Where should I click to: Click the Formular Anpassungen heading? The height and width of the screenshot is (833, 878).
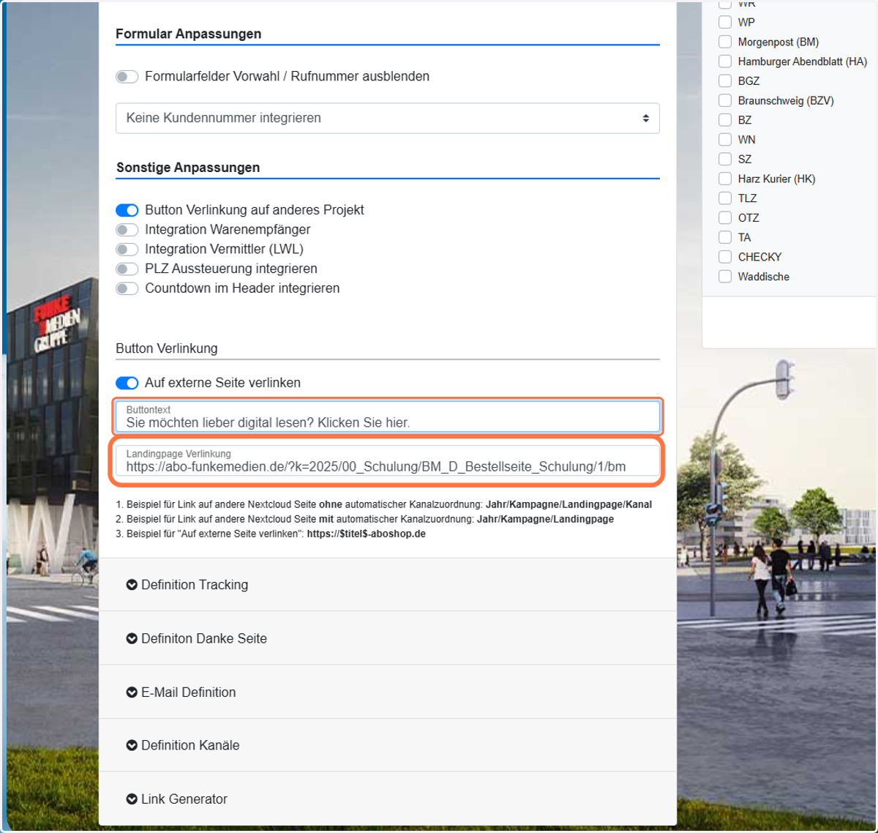click(x=189, y=34)
